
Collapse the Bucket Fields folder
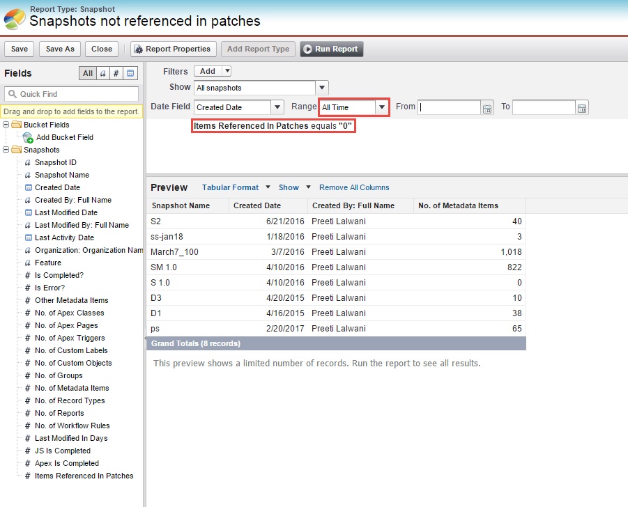click(x=6, y=125)
